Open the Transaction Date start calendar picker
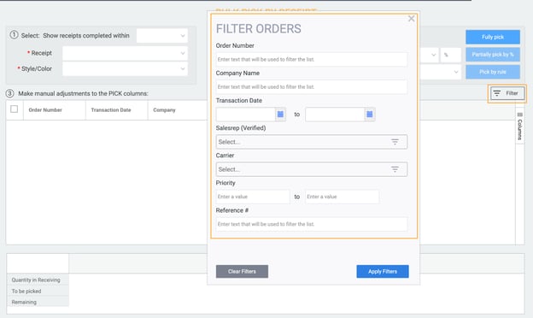The width and height of the screenshot is (533, 318). (280, 115)
